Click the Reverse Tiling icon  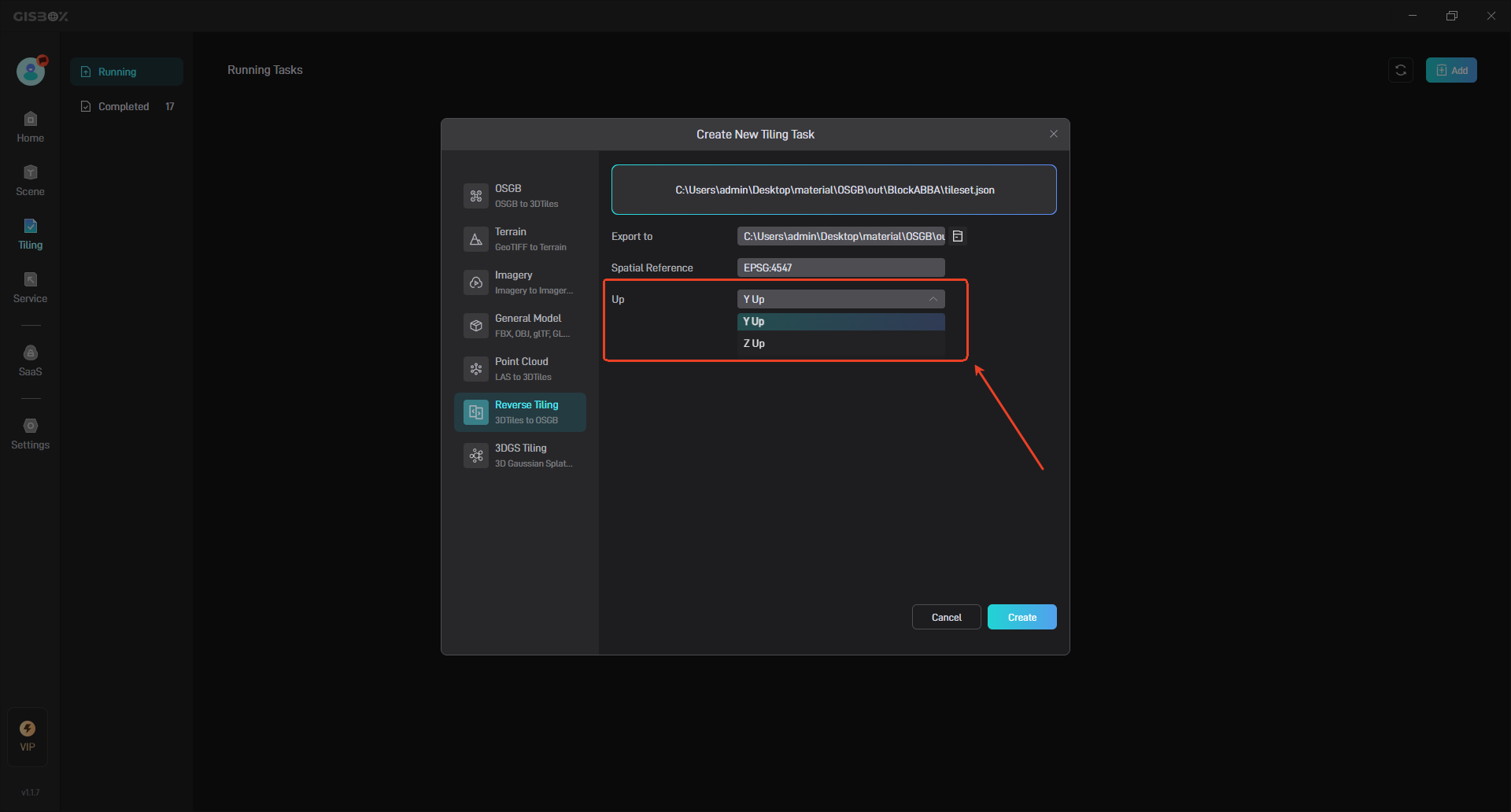pyautogui.click(x=476, y=412)
